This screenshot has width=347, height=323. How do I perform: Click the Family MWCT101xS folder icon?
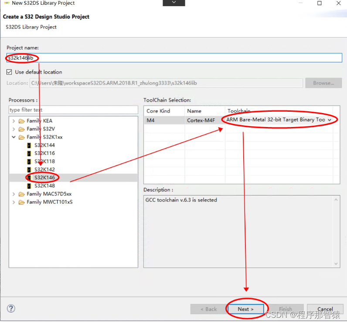(x=22, y=202)
